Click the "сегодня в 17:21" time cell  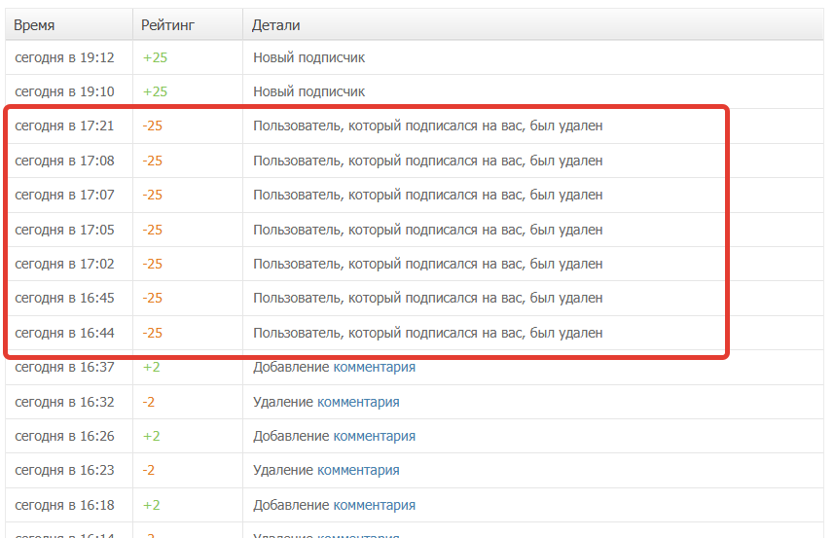pyautogui.click(x=65, y=126)
